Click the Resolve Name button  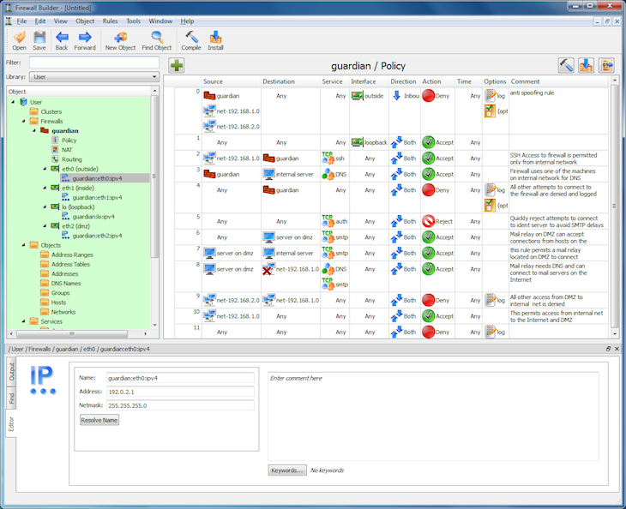pos(99,420)
